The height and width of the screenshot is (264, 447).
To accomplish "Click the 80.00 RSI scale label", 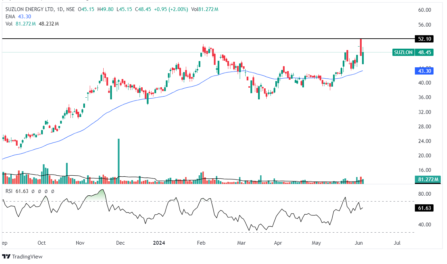I will click(424, 194).
